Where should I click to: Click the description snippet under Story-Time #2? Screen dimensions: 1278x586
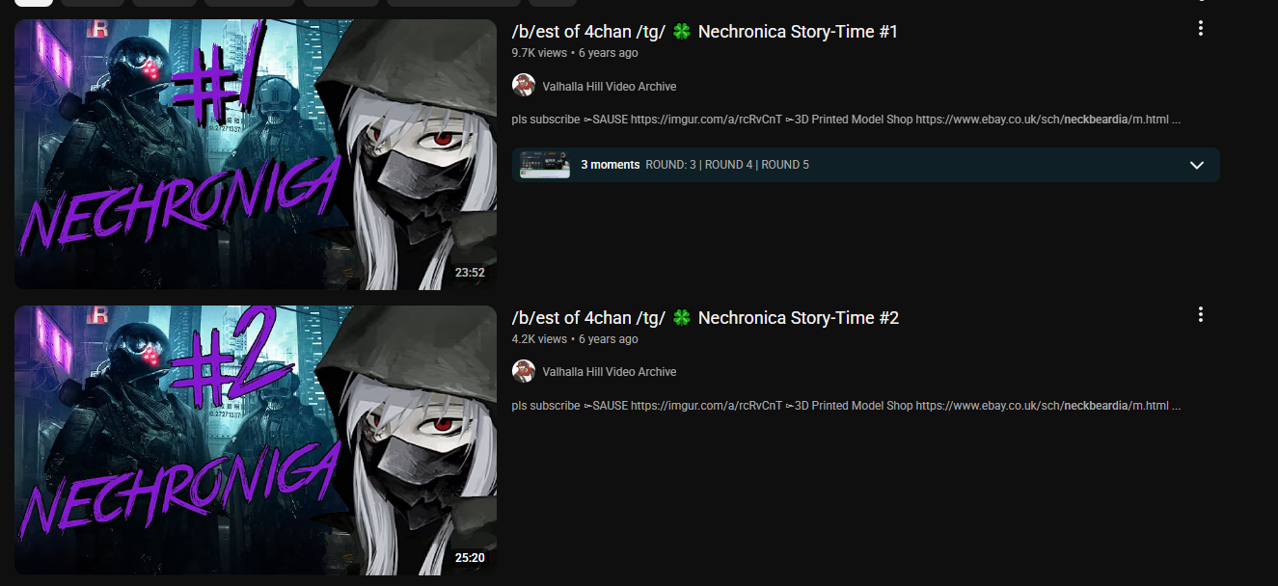click(x=847, y=406)
